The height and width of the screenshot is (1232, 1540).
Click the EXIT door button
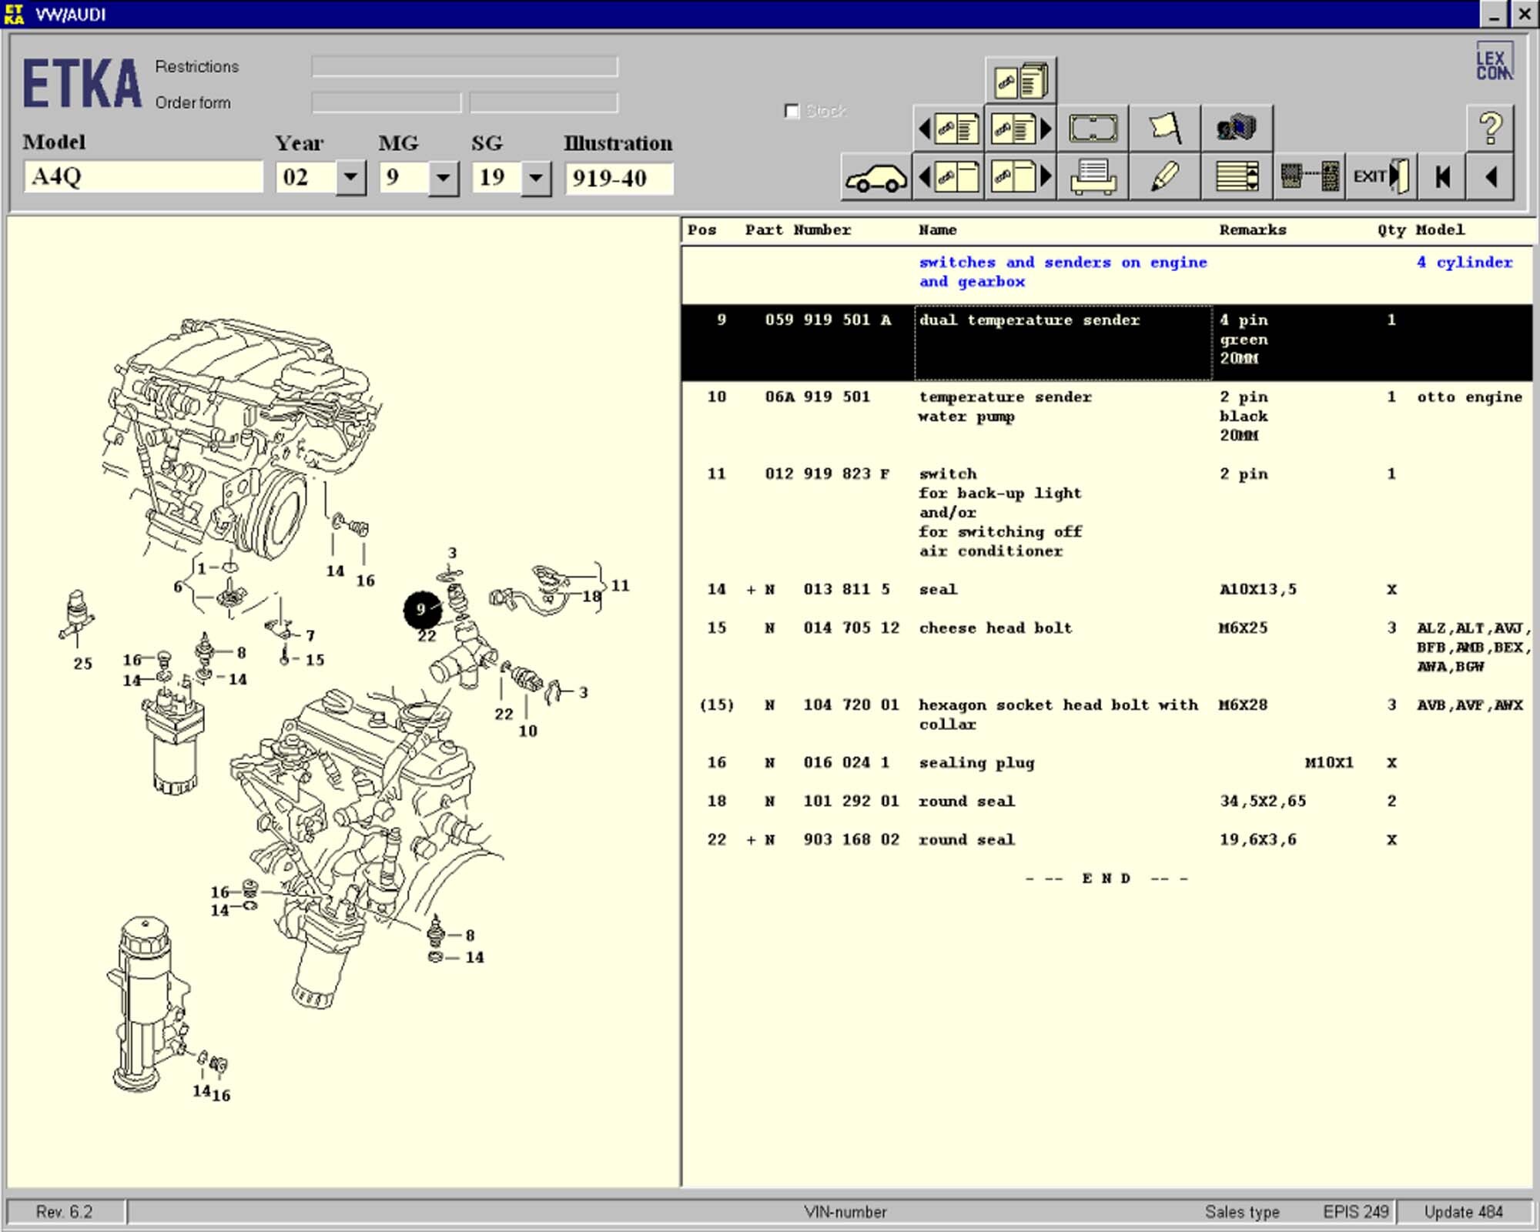[x=1381, y=177]
